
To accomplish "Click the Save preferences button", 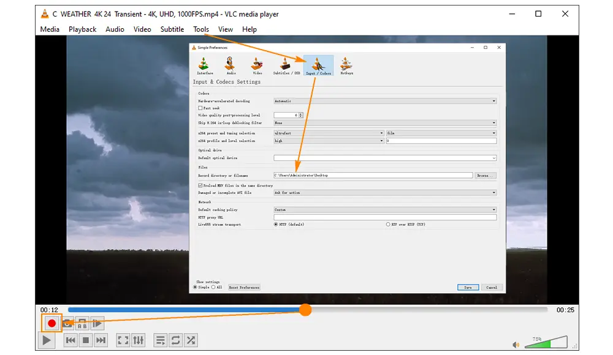I will (x=468, y=288).
